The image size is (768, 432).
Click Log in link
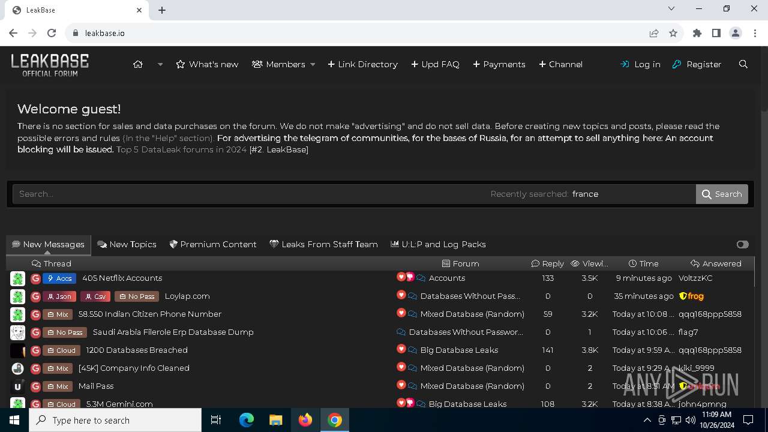pos(640,64)
